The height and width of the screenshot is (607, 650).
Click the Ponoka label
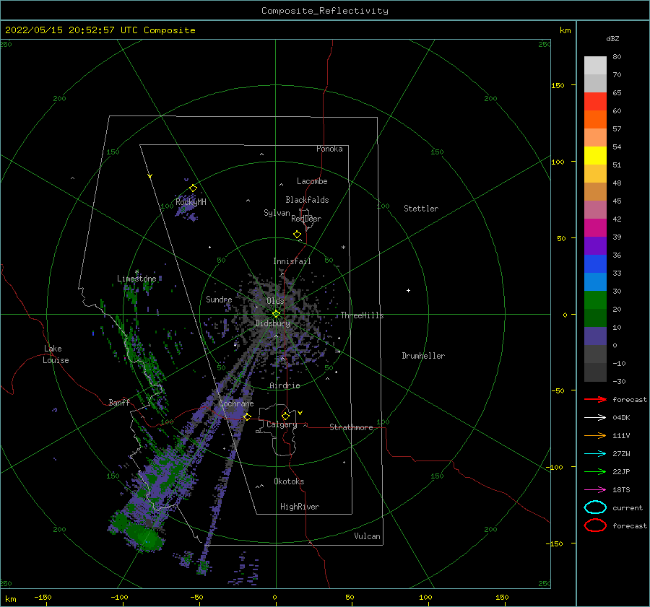[329, 149]
